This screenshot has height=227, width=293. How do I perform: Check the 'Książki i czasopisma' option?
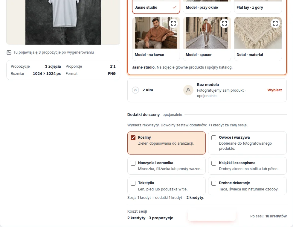(214, 163)
